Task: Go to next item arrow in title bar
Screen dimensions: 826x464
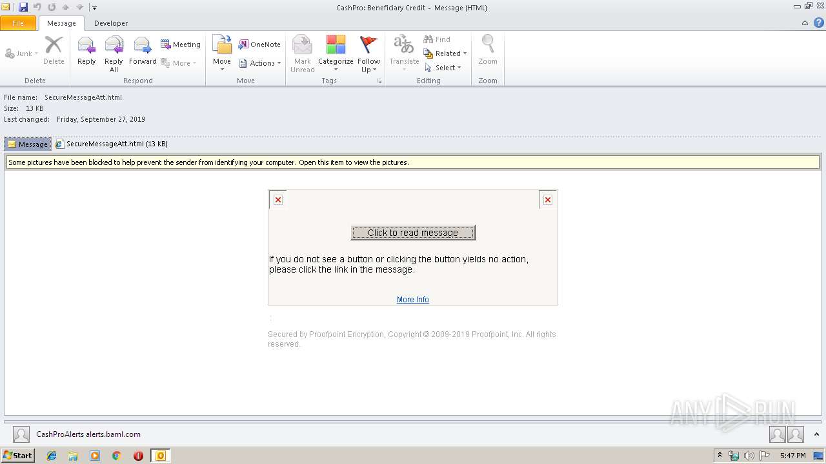Action: [80, 7]
